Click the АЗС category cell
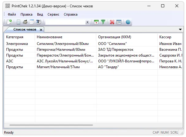Viewport: 186px width, 137px height. click(x=20, y=61)
